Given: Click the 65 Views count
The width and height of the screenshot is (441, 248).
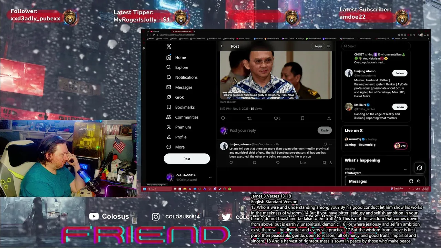Looking at the screenshot, I should point(256,109).
